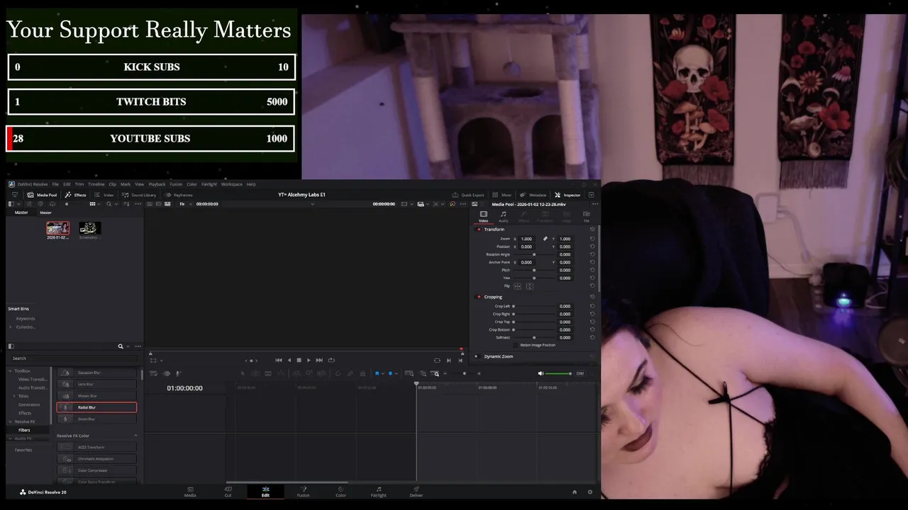
Task: Click the blue flag icon in timeline toolbar
Action: point(377,373)
